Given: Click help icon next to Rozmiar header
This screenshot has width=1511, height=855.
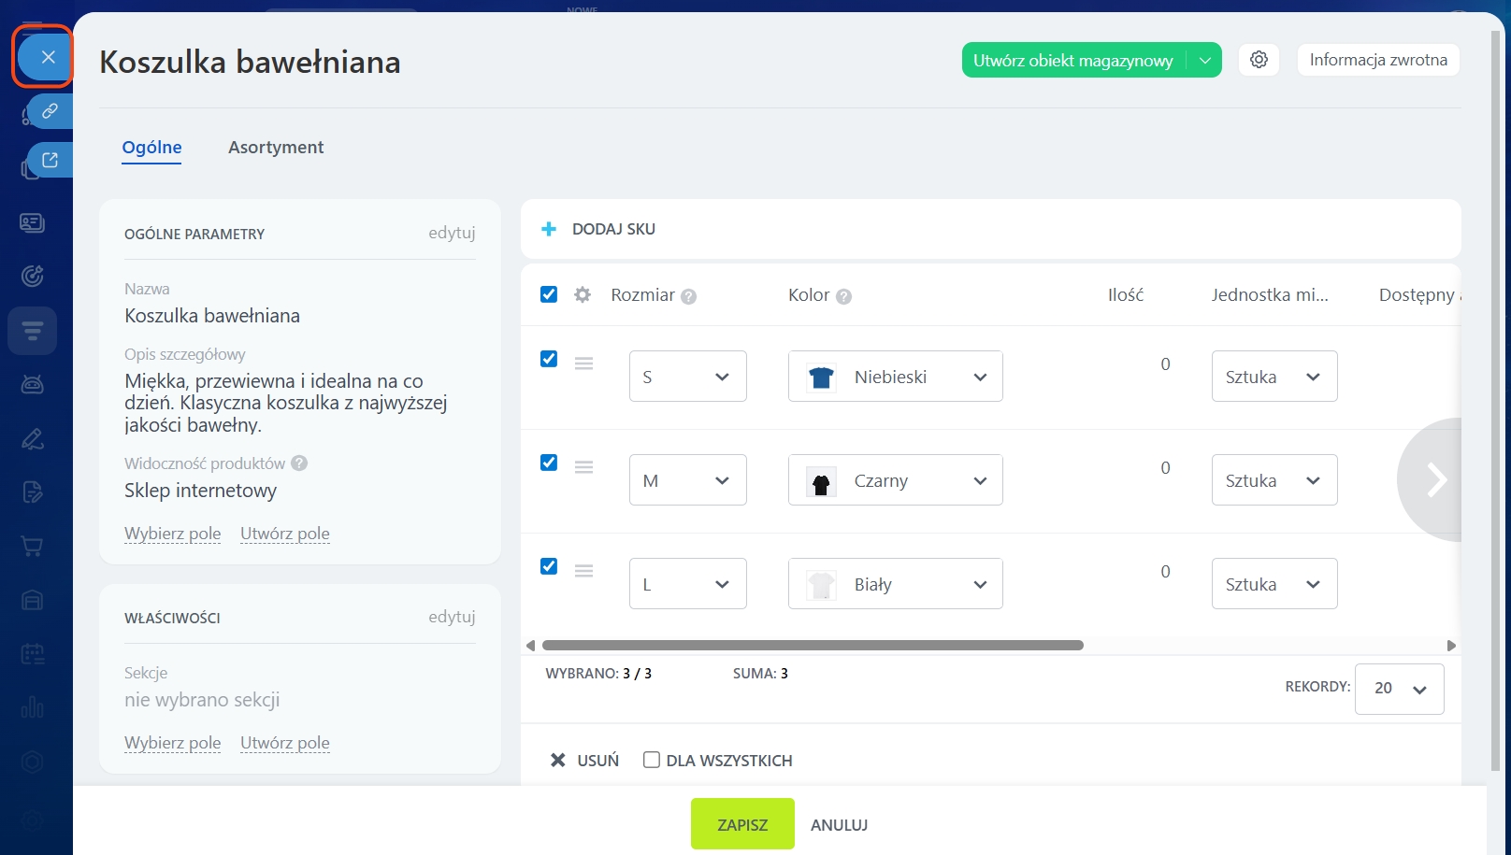Looking at the screenshot, I should 689,296.
